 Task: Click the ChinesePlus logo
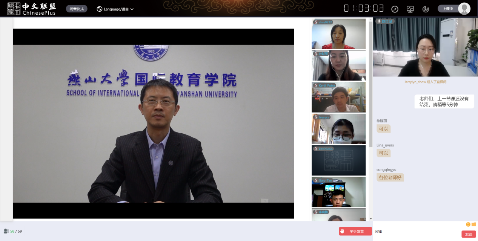pos(32,9)
